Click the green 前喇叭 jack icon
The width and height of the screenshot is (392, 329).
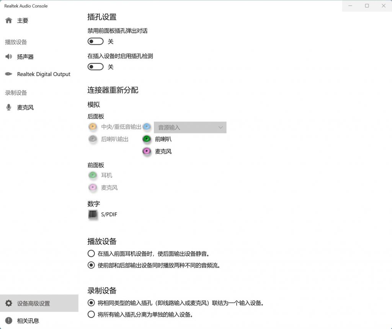(147, 139)
